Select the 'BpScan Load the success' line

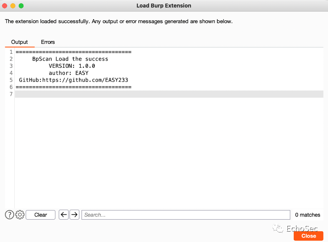click(70, 59)
